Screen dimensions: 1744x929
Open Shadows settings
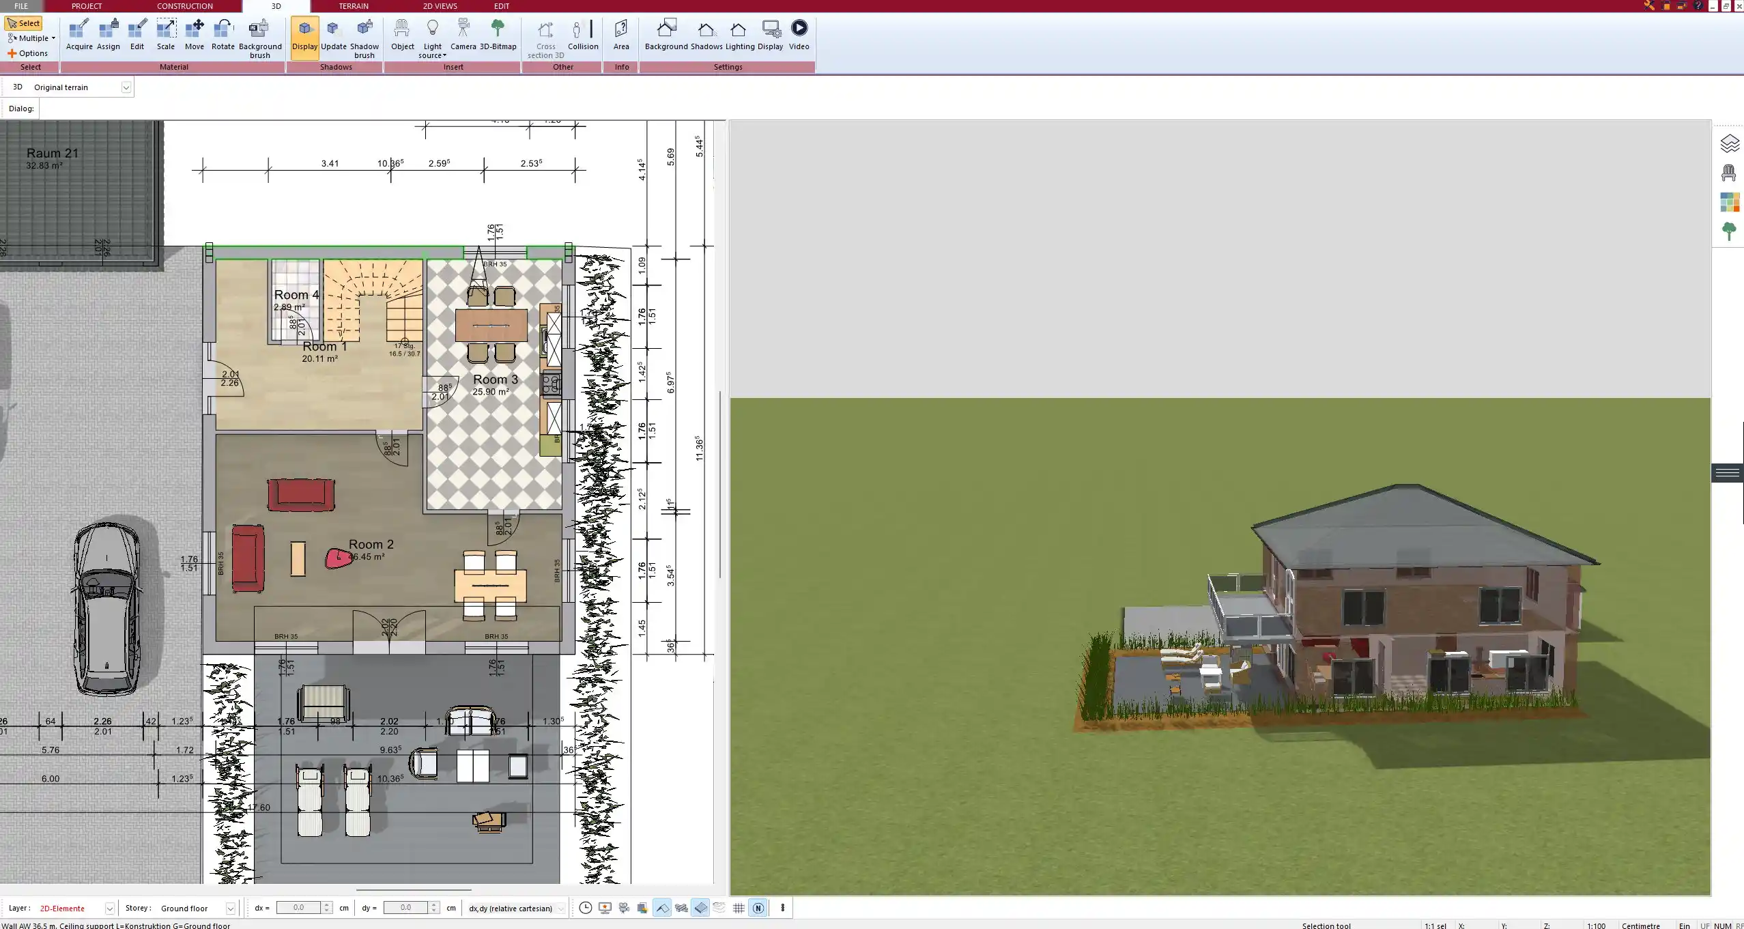706,35
